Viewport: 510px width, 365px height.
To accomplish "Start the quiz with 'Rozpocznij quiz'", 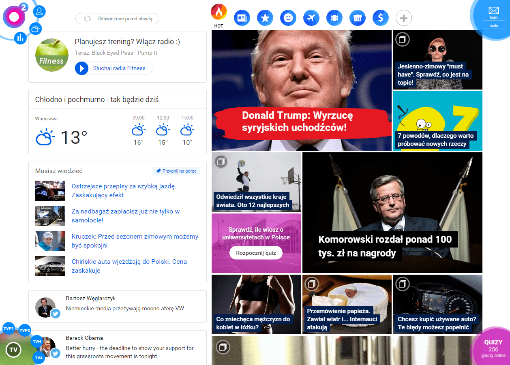I will pos(256,253).
